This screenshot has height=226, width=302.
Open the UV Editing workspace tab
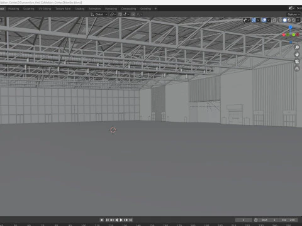[45, 9]
